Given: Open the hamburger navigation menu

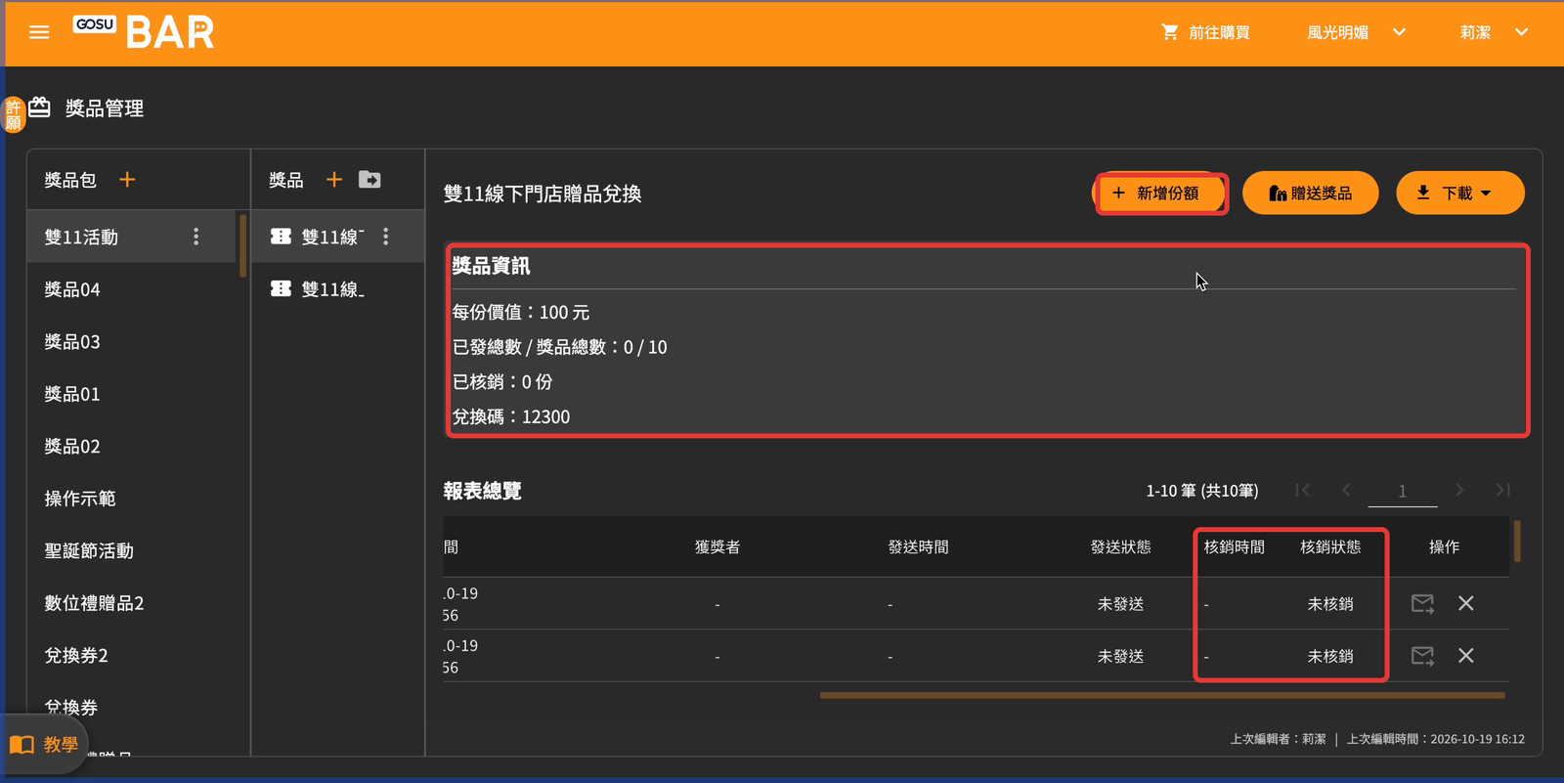Looking at the screenshot, I should (x=39, y=32).
